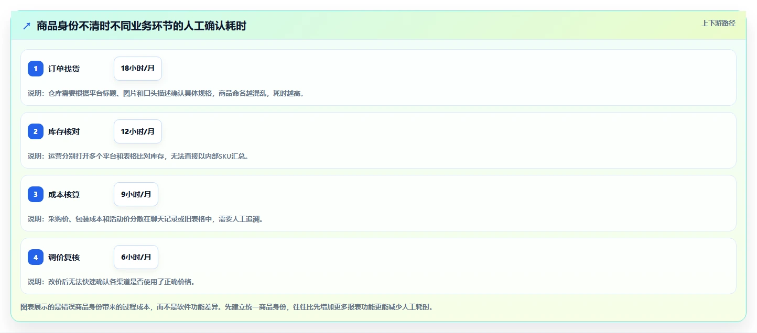757x333 pixels.
Task: Select the 9小时/月 value pill
Action: (x=136, y=194)
